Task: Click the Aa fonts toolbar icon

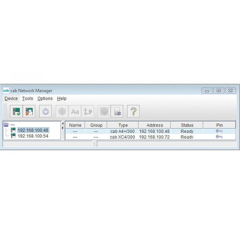Action: pos(75,111)
